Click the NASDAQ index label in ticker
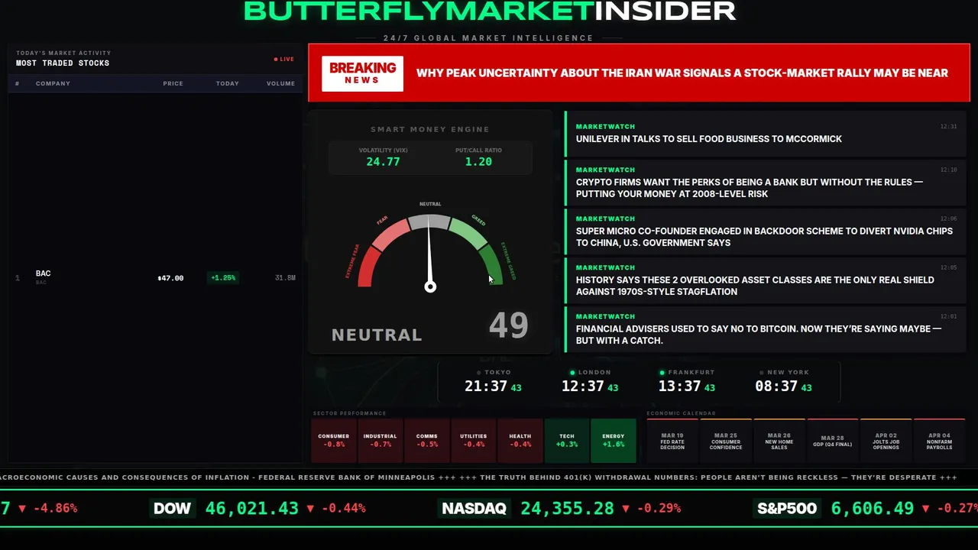The width and height of the screenshot is (978, 550). [474, 508]
